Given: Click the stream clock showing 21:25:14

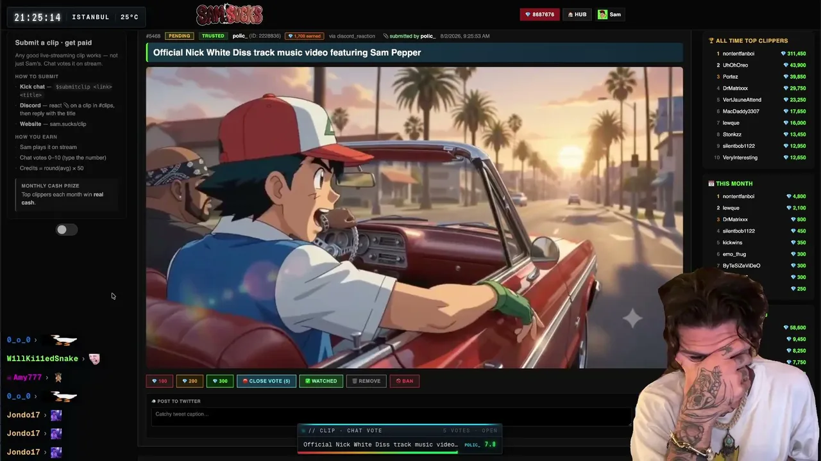Looking at the screenshot, I should [x=37, y=17].
